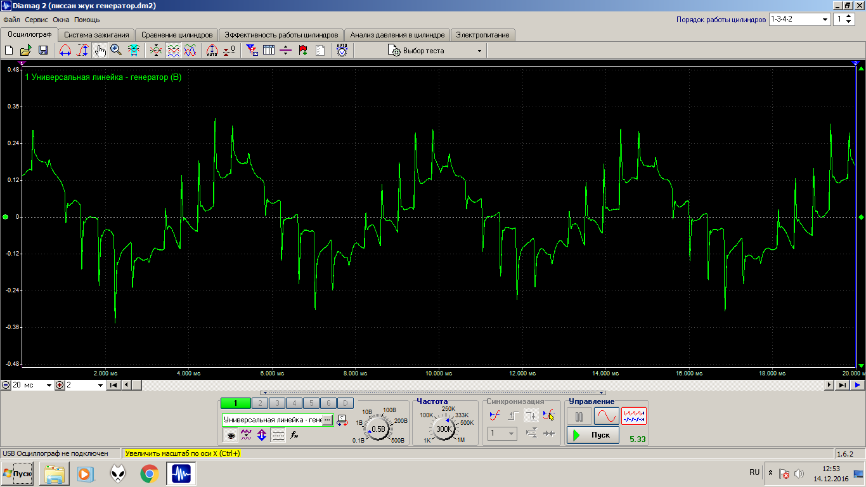Image resolution: width=866 pixels, height=487 pixels.
Task: Switch to Анализ давления в цилиндре tab
Action: [x=397, y=35]
